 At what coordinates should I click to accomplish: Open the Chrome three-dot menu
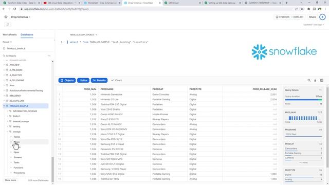325,9
